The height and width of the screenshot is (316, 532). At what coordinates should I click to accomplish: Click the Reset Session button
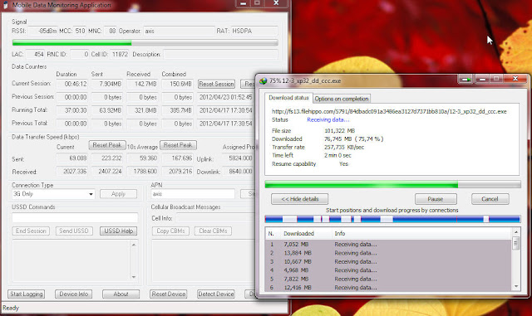216,84
